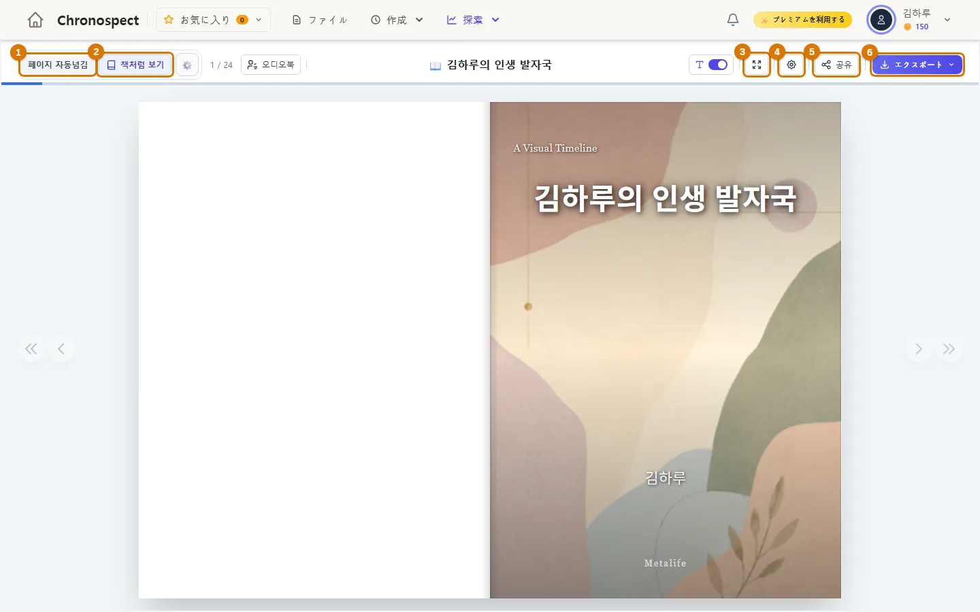Open the 探索 explore menu
This screenshot has height=612, width=980.
(x=474, y=20)
